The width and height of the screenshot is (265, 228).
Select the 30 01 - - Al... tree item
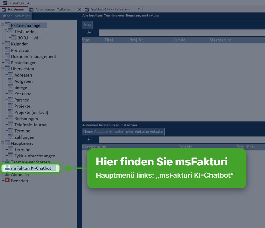coord(30,38)
